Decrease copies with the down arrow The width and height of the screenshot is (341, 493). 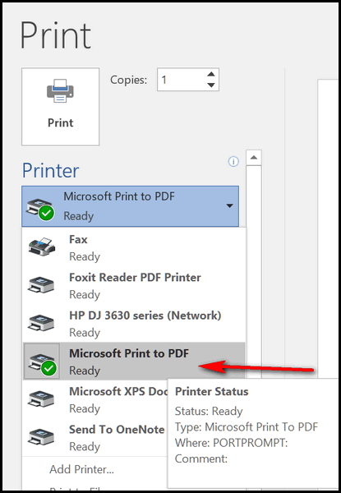click(211, 85)
